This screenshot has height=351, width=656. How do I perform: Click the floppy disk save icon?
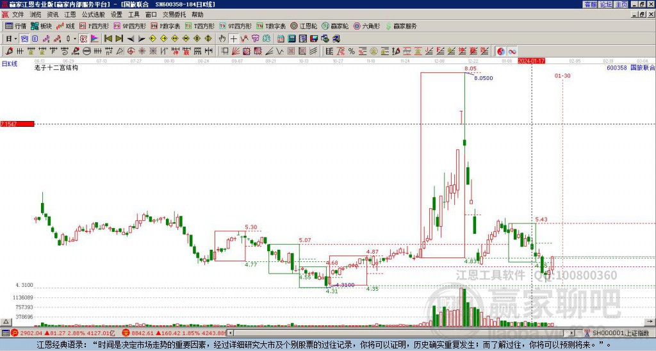coord(314,39)
